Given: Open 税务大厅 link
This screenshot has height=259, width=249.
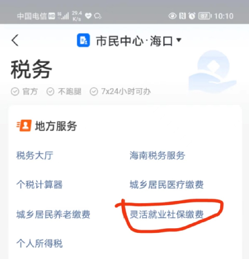Looking at the screenshot, I should (x=35, y=155).
